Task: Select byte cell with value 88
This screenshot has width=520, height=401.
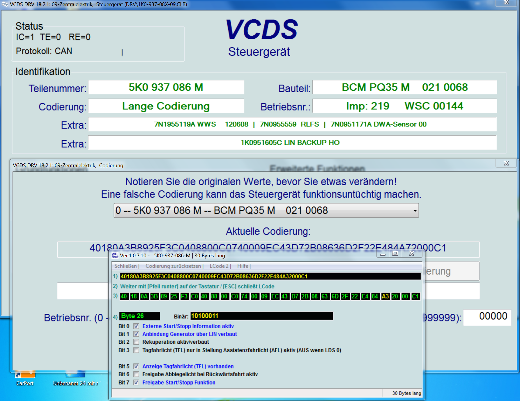Action: click(x=214, y=296)
